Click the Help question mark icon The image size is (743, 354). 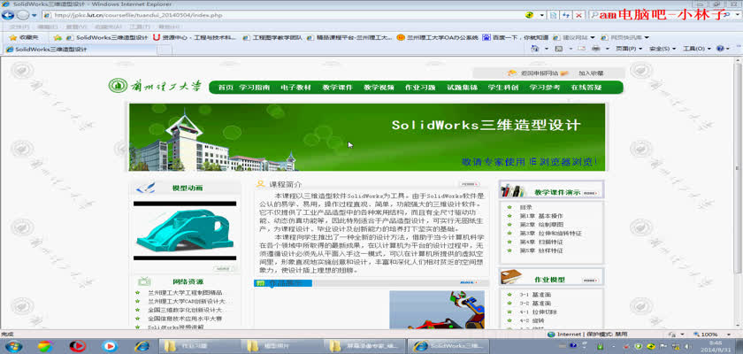pos(720,49)
